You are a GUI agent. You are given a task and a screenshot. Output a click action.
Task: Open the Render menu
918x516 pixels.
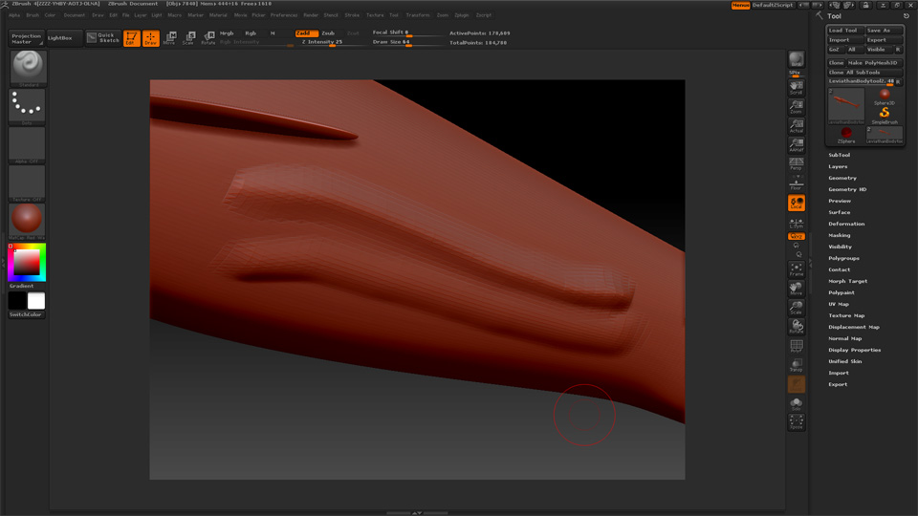pyautogui.click(x=311, y=15)
